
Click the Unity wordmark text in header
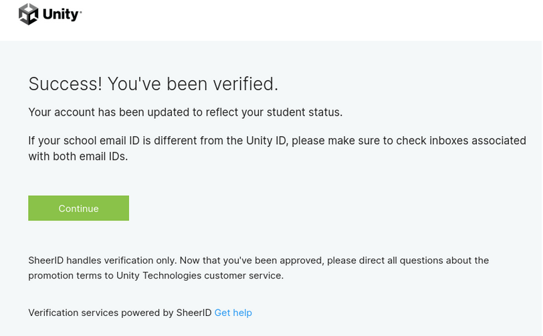[x=62, y=15]
